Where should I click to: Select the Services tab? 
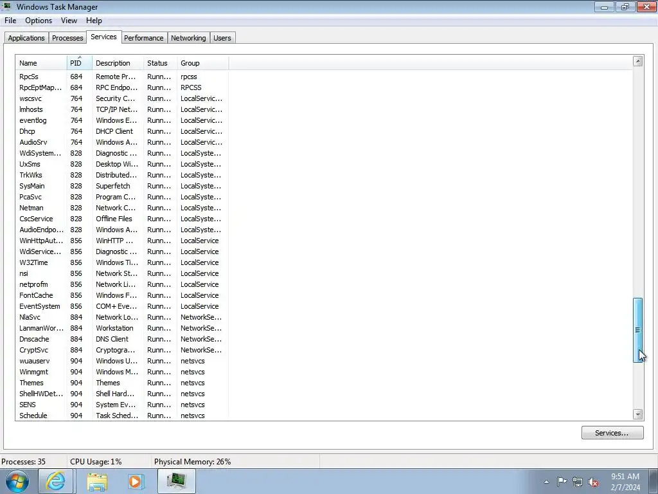[103, 37]
